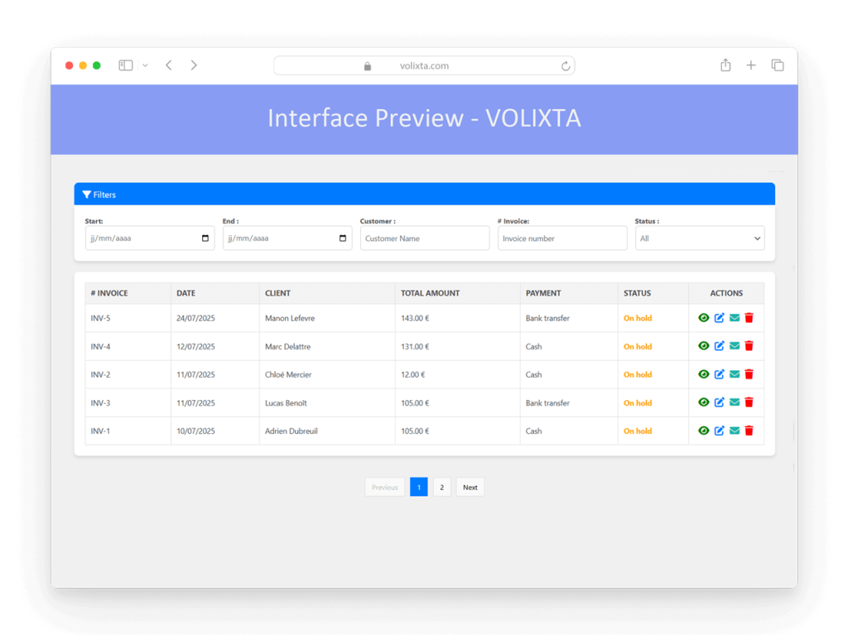
Task: Show the browser tab overview
Action: [x=778, y=65]
